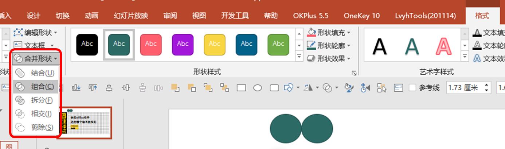The height and width of the screenshot is (149, 505).
Task: Choose 组合(C) from Merge Shapes menu
Action: 36,87
